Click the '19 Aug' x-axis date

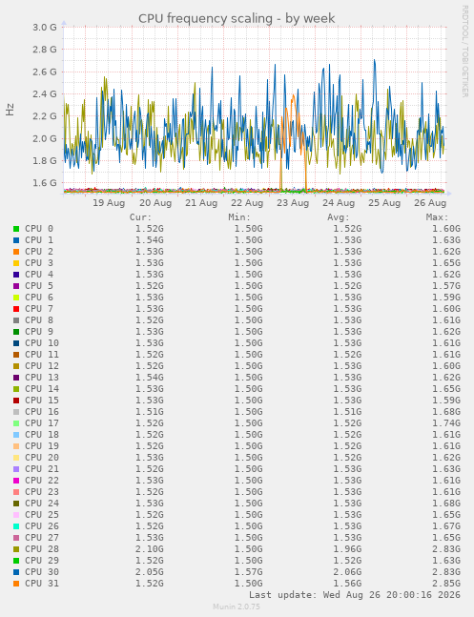(x=109, y=203)
